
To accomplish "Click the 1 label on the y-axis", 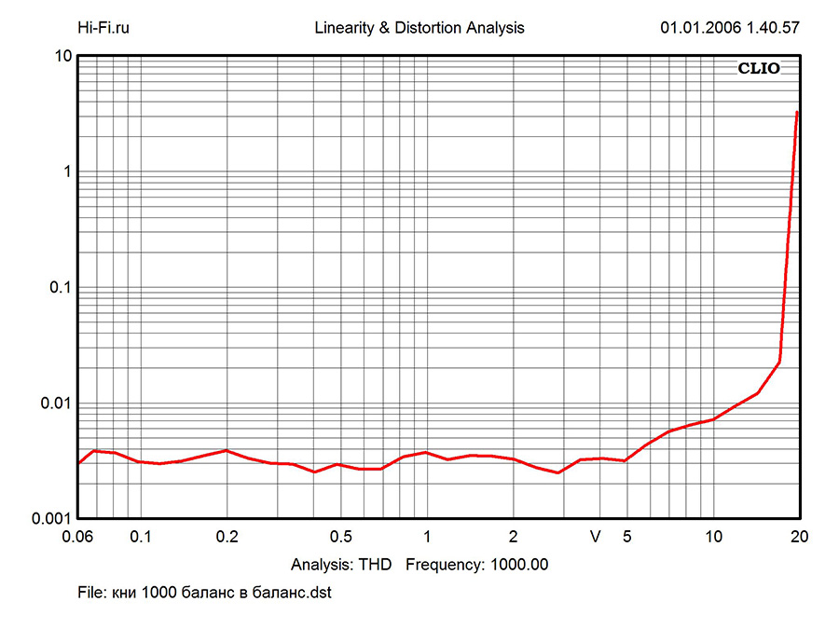I will (67, 172).
